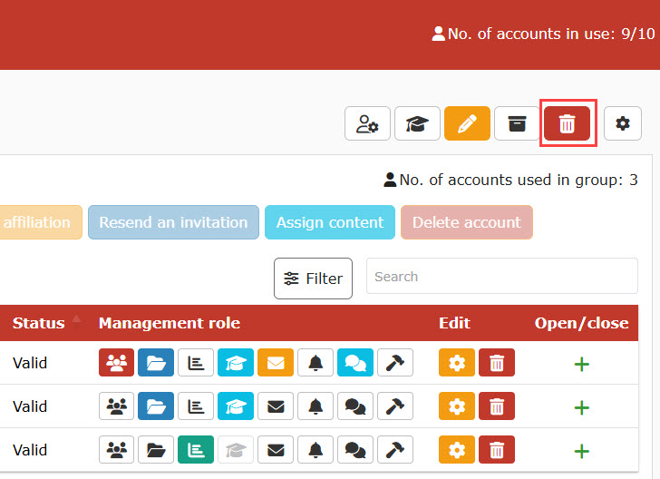Click the red trash icon in top toolbar

pyautogui.click(x=567, y=123)
